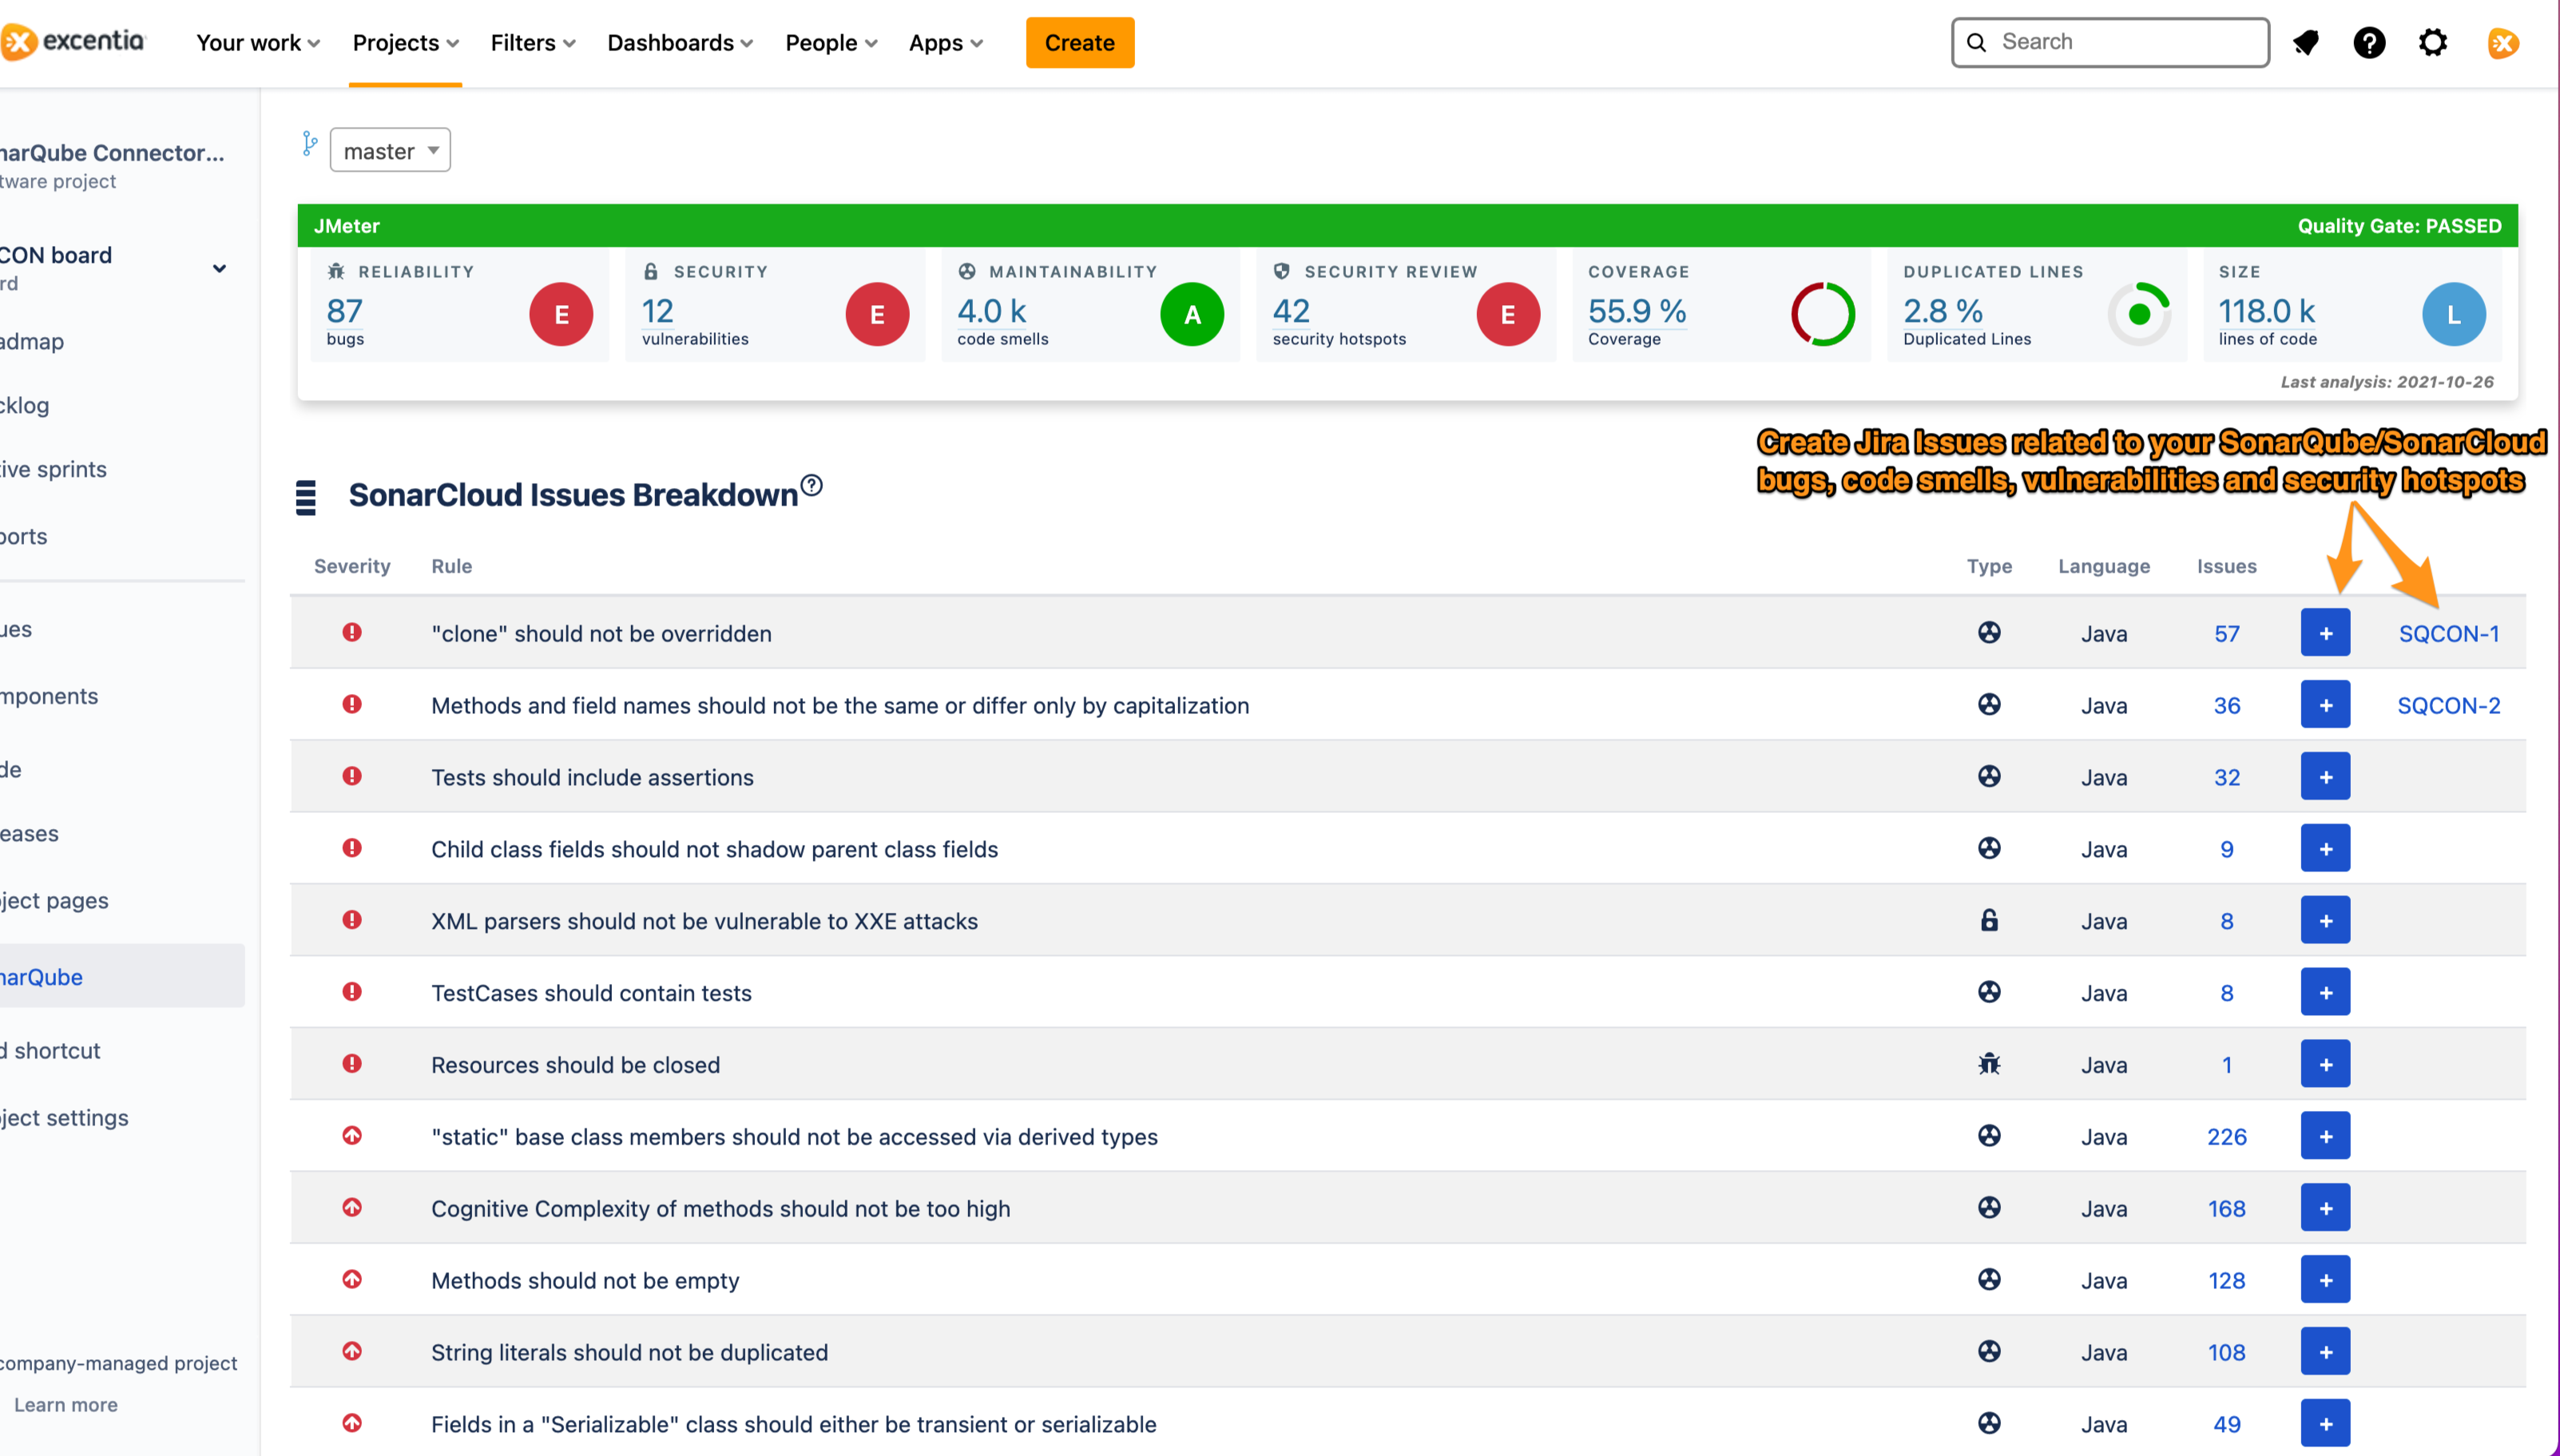Open the Filters menu
Image resolution: width=2560 pixels, height=1456 pixels.
pos(533,43)
